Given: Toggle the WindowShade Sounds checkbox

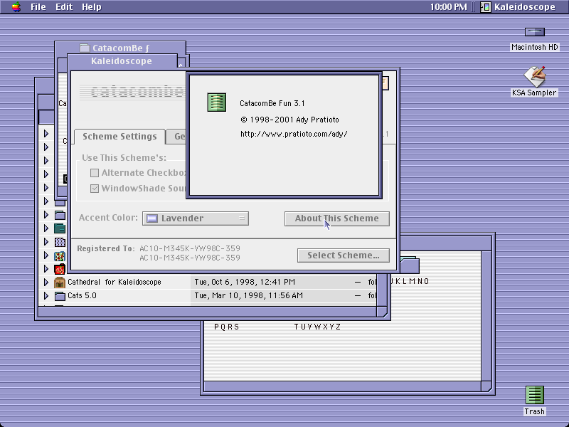Looking at the screenshot, I should (x=95, y=189).
